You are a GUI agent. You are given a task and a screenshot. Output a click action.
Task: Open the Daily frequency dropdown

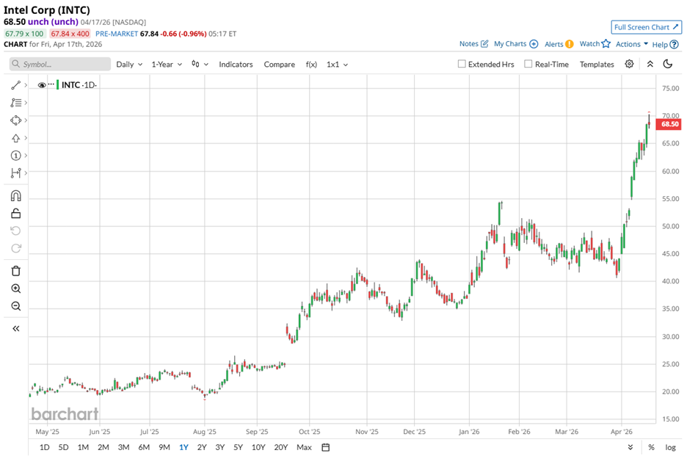tap(129, 65)
